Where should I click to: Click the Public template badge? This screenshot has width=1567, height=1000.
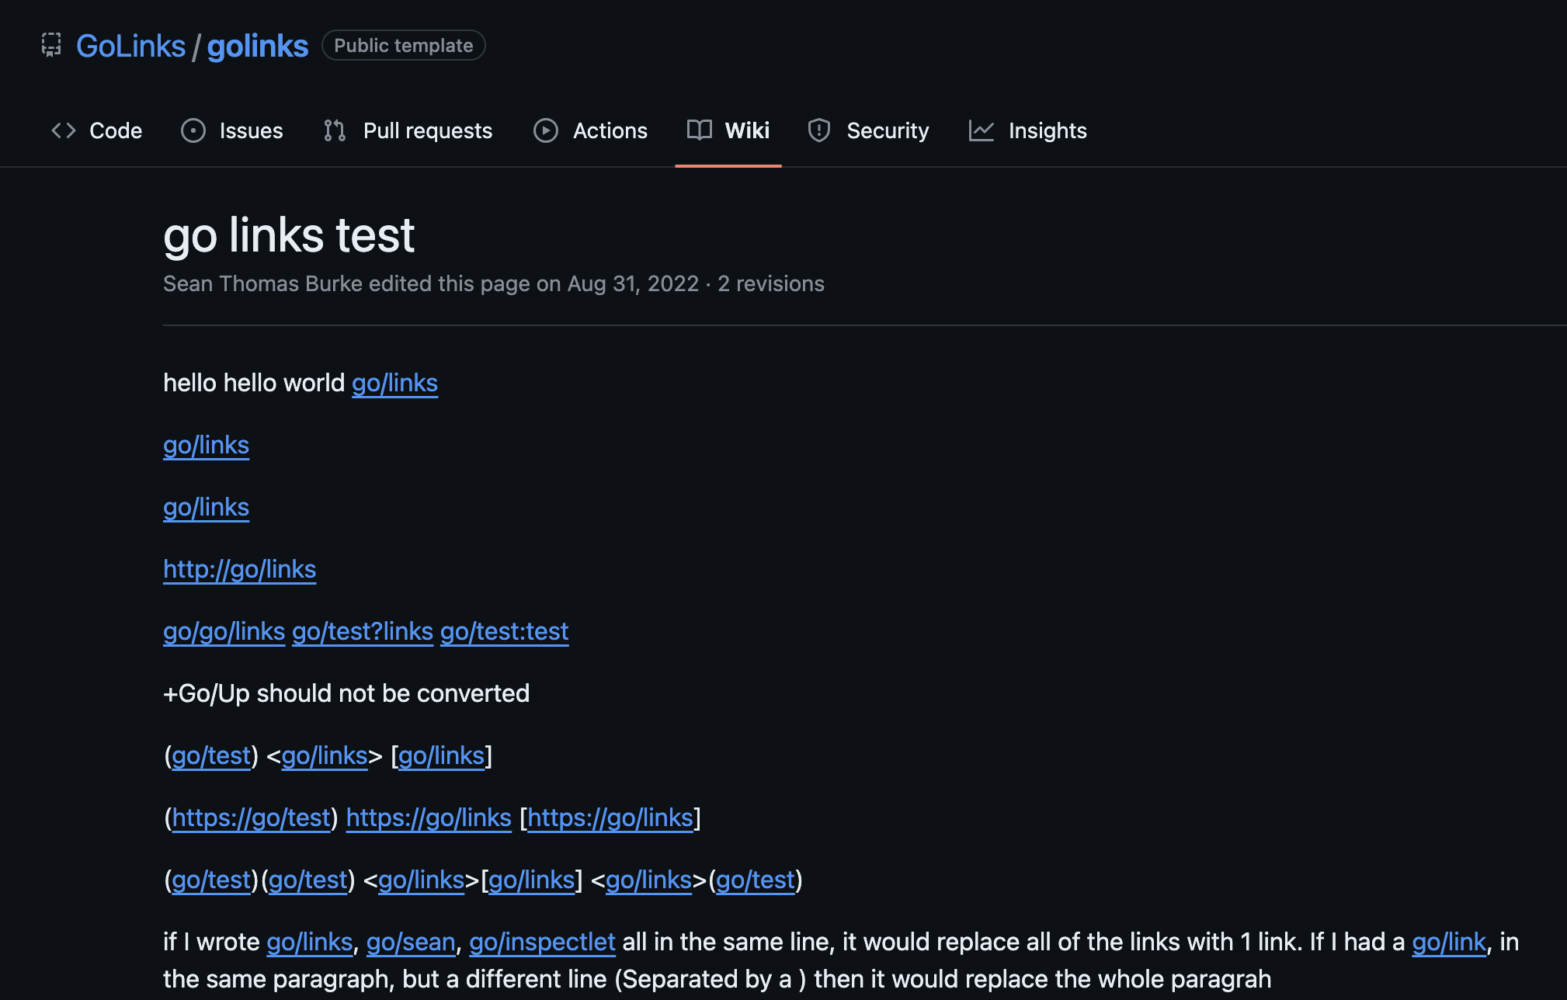(404, 45)
